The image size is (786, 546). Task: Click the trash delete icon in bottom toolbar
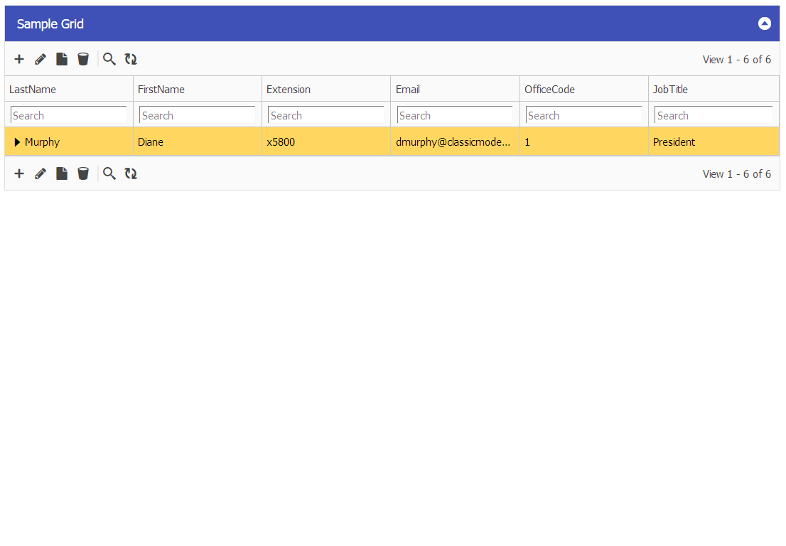click(83, 173)
